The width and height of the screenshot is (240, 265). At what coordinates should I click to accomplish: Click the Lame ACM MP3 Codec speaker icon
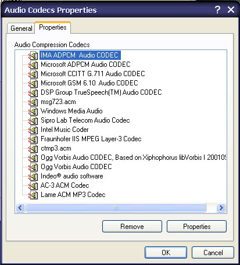coord(33,195)
